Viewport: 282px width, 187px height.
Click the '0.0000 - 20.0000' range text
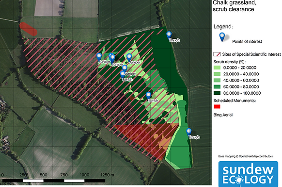coord(240,68)
